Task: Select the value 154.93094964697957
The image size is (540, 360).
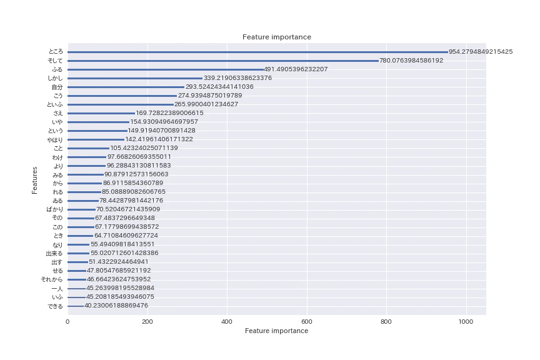Action: 164,122
